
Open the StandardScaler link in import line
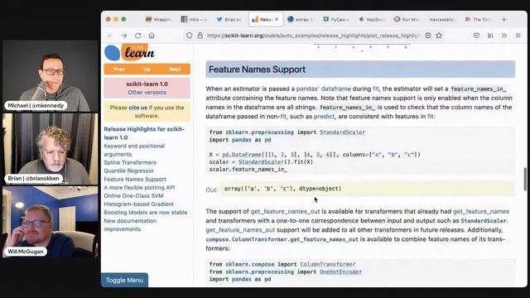coord(342,132)
